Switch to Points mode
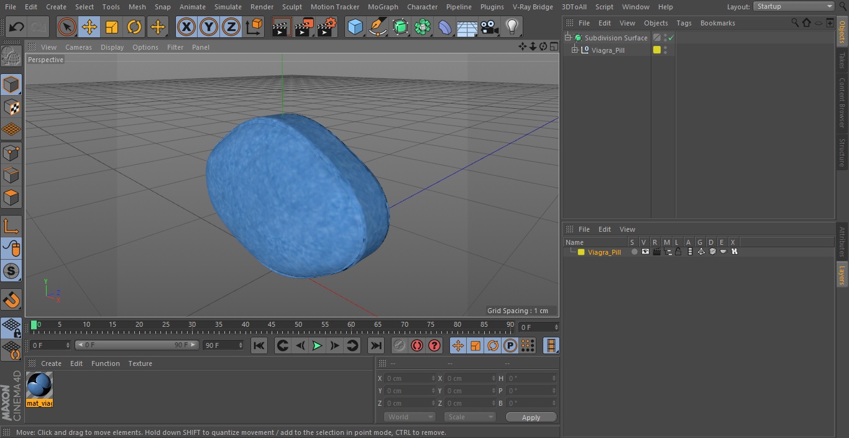Image resolution: width=849 pixels, height=438 pixels. tap(11, 152)
